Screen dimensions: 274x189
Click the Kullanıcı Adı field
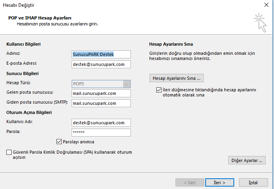pos(101,123)
